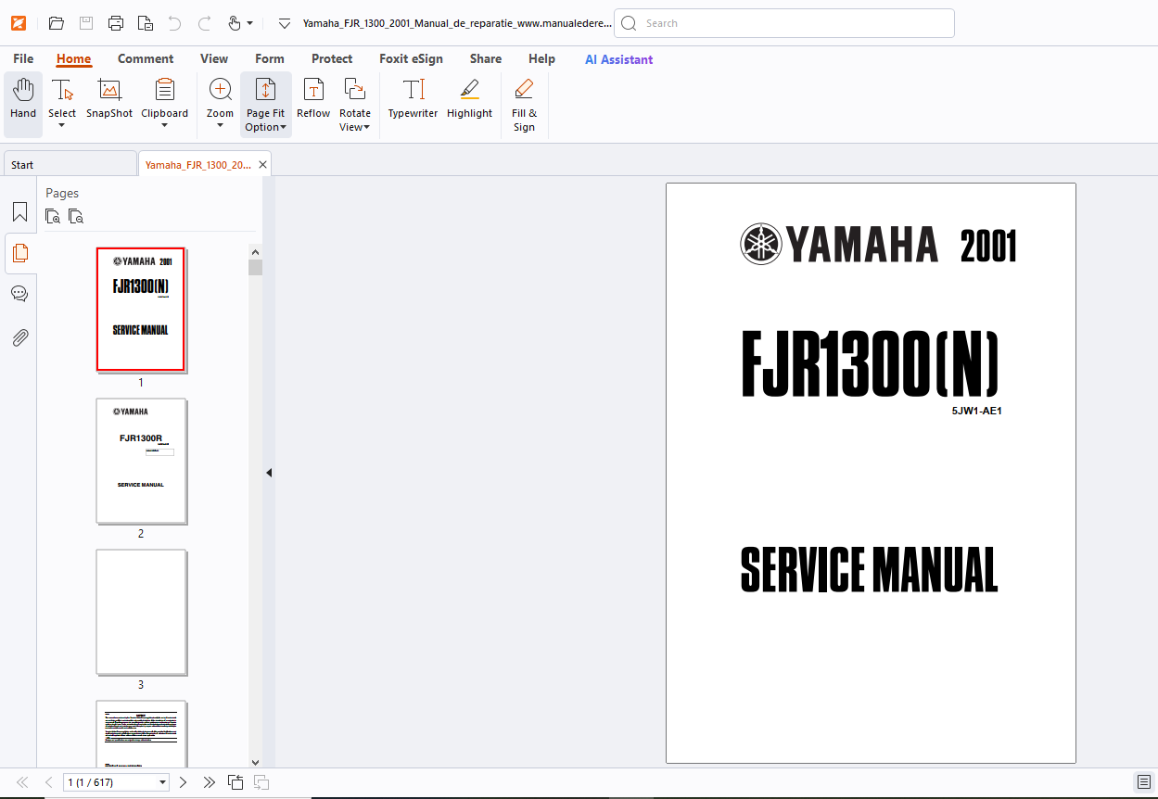This screenshot has height=799, width=1158.
Task: Go to first page button
Action: click(22, 782)
